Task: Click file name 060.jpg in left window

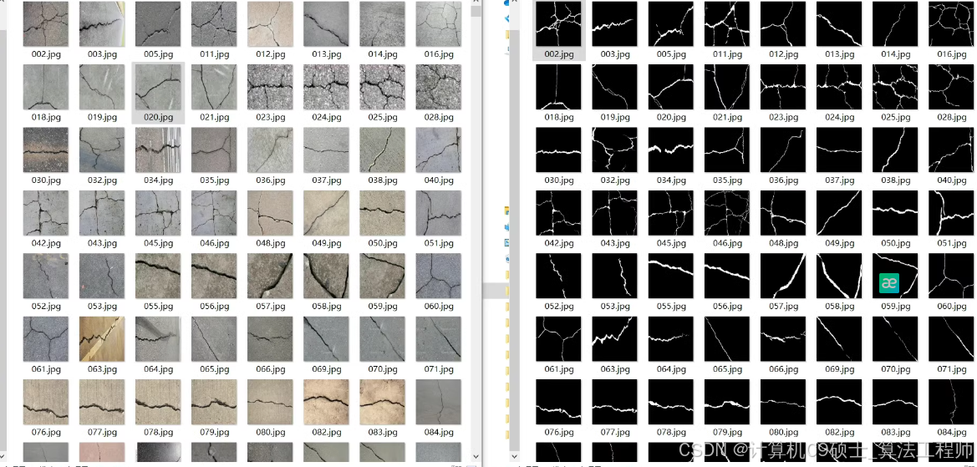Action: pyautogui.click(x=439, y=306)
